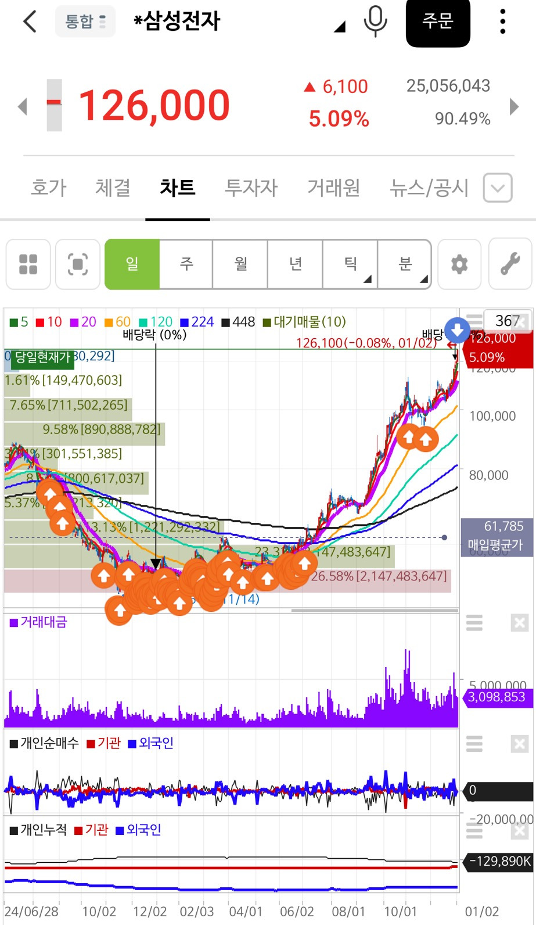
Task: Open the three-dot more options menu
Action: click(503, 21)
